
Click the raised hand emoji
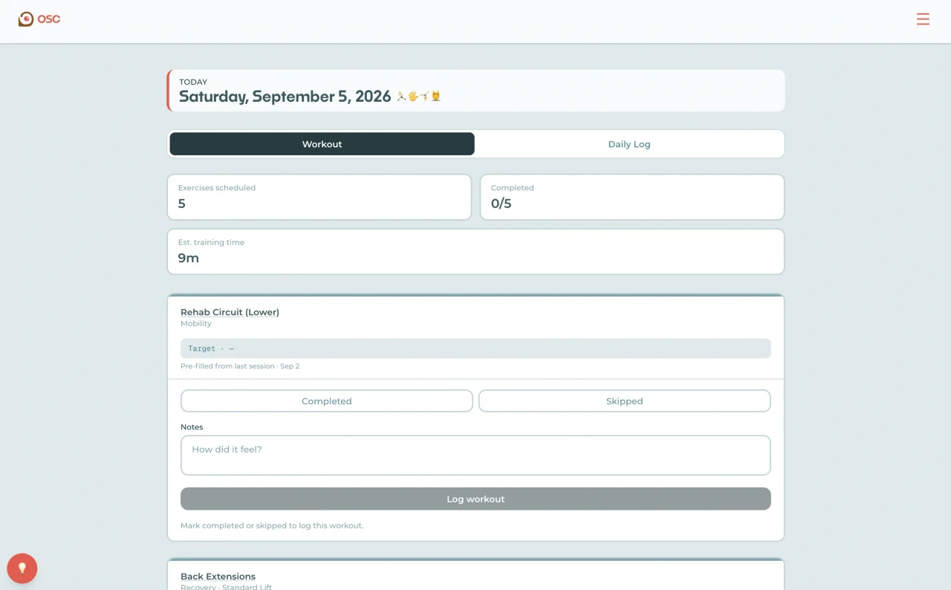pyautogui.click(x=413, y=96)
